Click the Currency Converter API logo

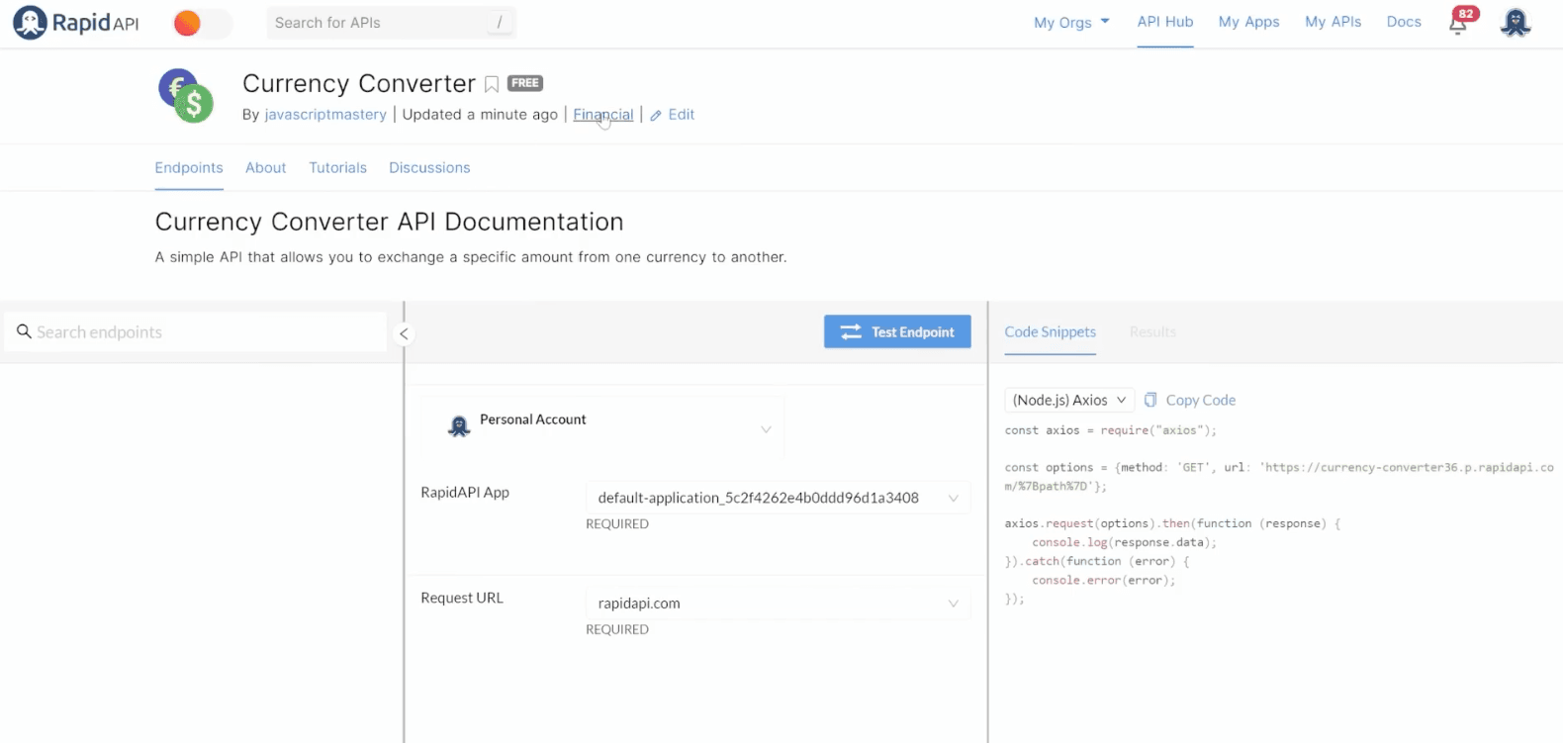point(186,96)
